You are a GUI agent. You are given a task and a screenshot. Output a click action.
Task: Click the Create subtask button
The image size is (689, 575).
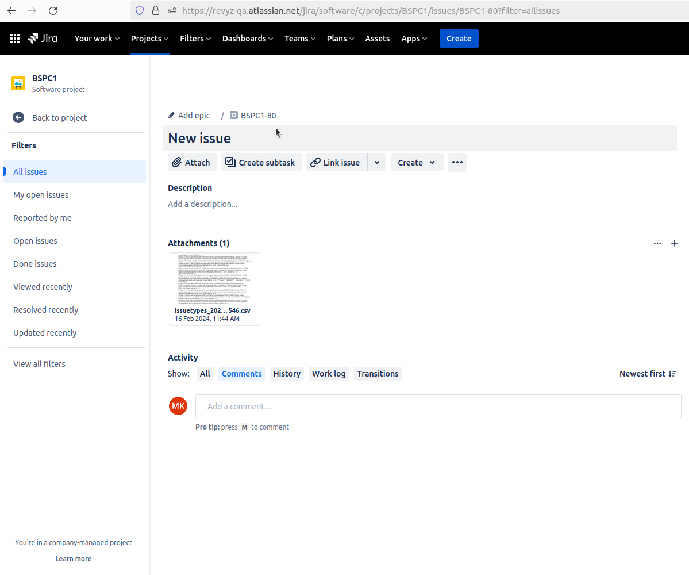261,163
